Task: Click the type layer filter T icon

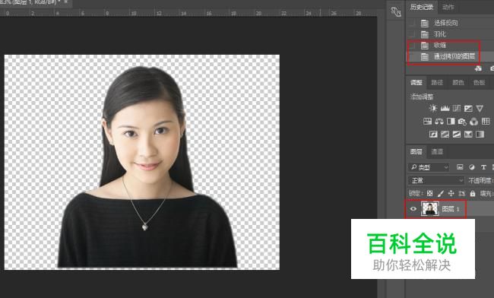Action: pos(483,167)
